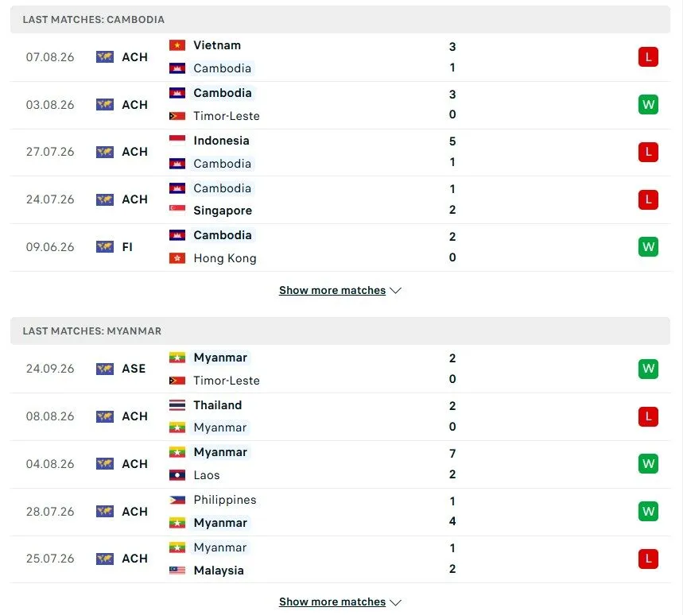Click the world map icon beside ASE
The height and width of the screenshot is (615, 683).
point(104,369)
